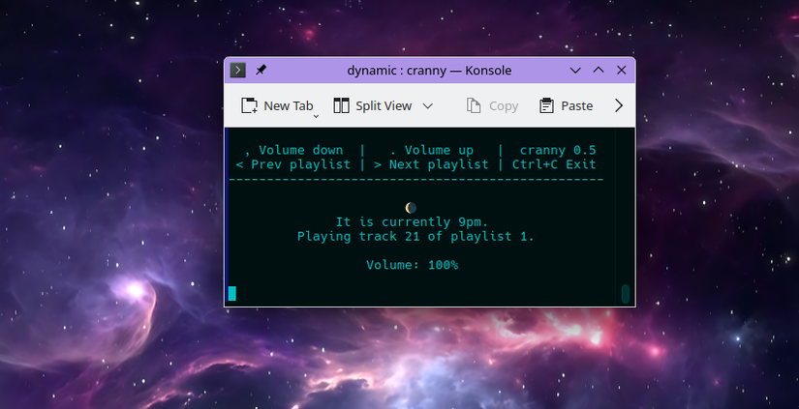Click the Paste clipboard icon
The height and width of the screenshot is (409, 799).
(547, 105)
